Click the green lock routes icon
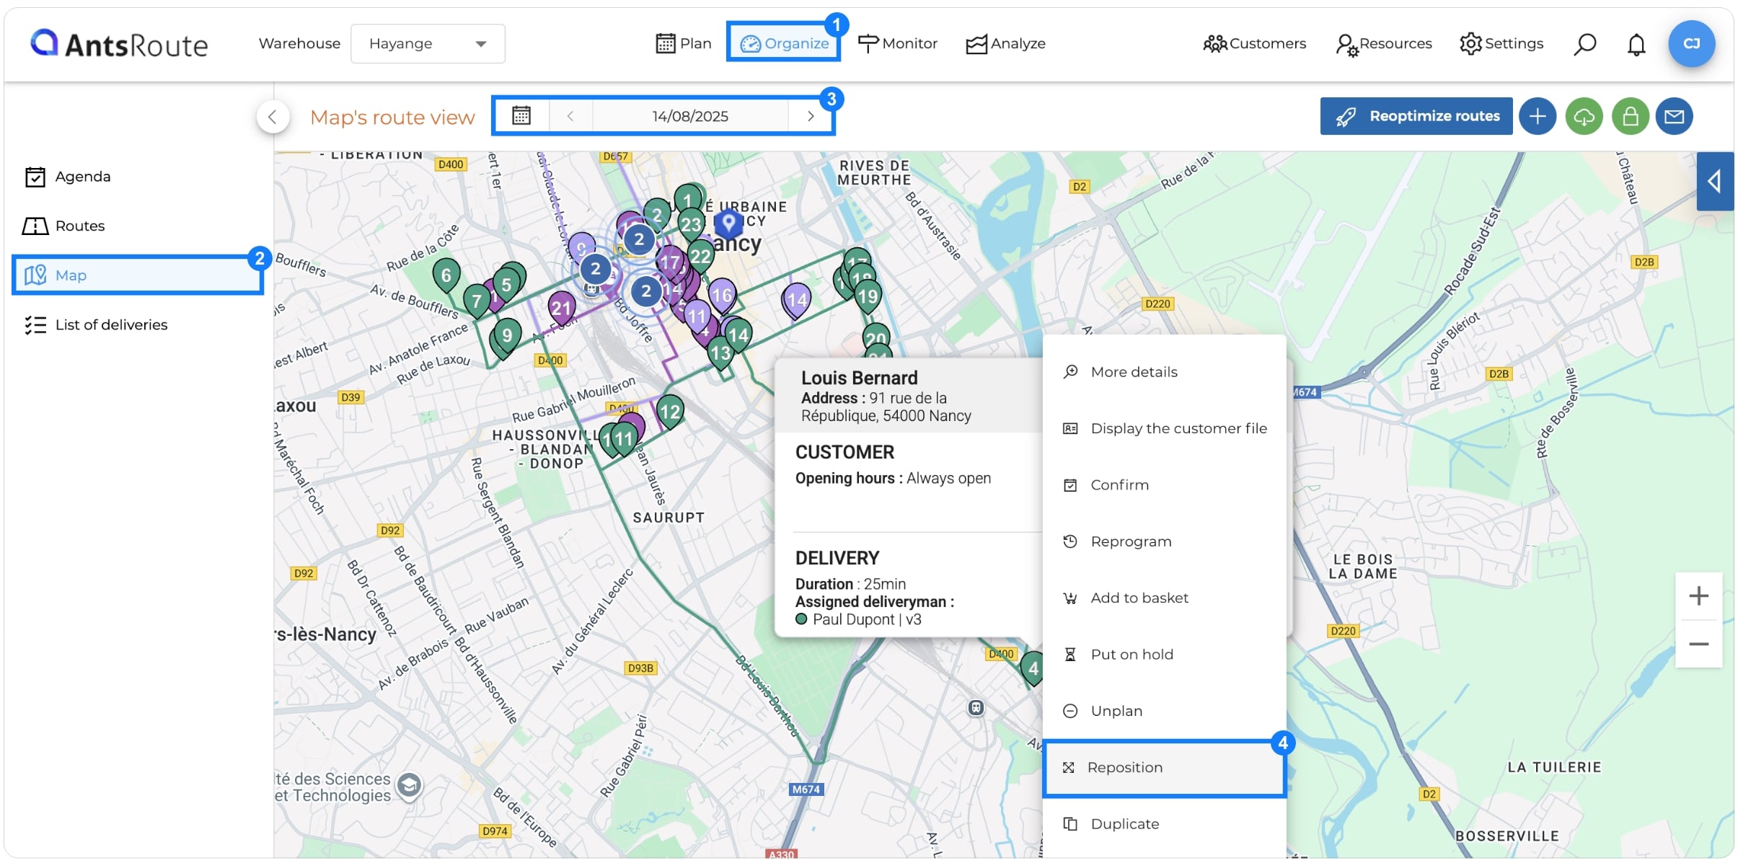This screenshot has height=863, width=1738. (1630, 116)
